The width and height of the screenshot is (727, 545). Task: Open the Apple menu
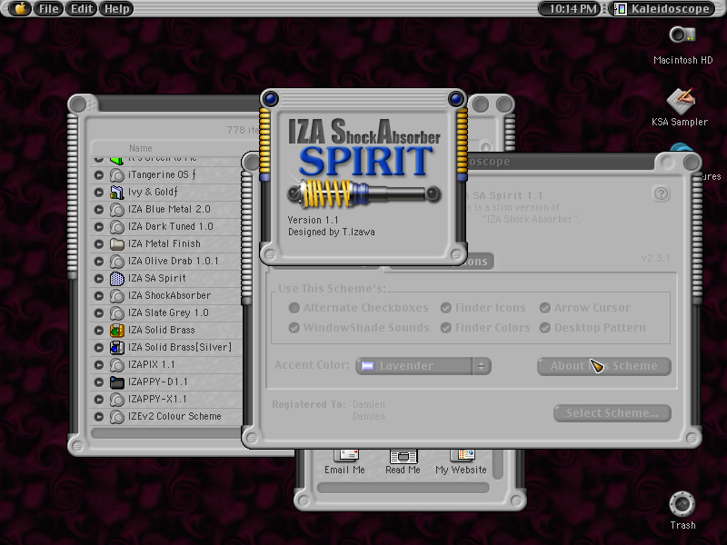pos(19,8)
